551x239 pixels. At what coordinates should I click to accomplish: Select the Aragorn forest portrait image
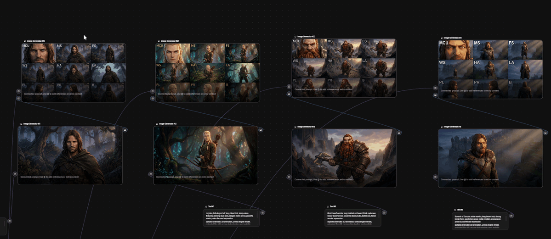pyautogui.click(x=70, y=155)
